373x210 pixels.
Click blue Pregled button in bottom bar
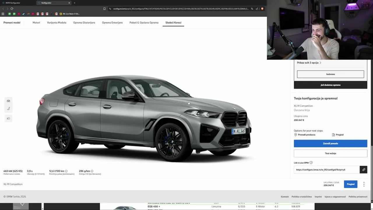351,184
